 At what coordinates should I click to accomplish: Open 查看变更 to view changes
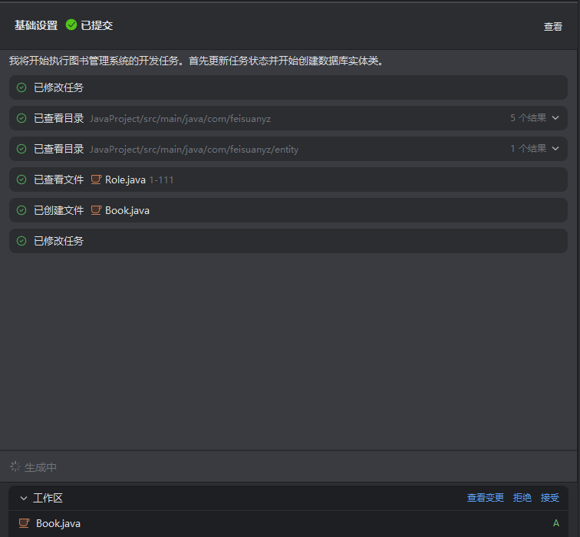tap(486, 498)
